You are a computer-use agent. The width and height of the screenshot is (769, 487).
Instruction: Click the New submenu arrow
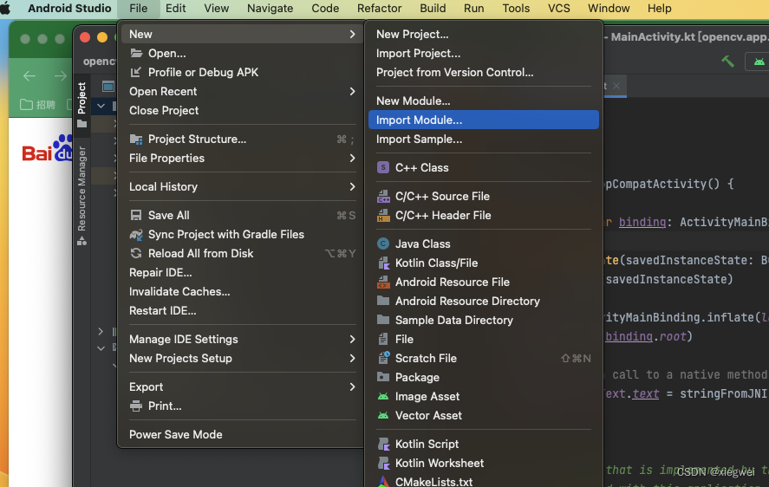pos(352,34)
